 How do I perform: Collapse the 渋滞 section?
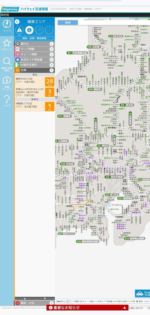click(x=34, y=70)
